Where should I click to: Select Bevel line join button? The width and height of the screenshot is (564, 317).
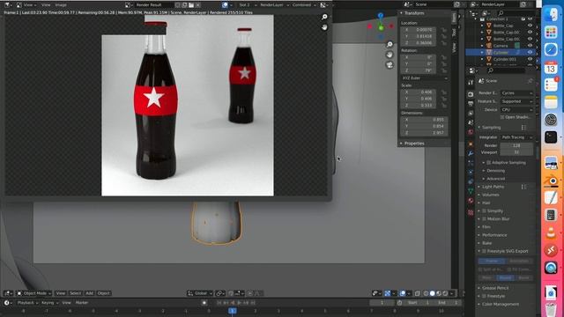[524, 278]
